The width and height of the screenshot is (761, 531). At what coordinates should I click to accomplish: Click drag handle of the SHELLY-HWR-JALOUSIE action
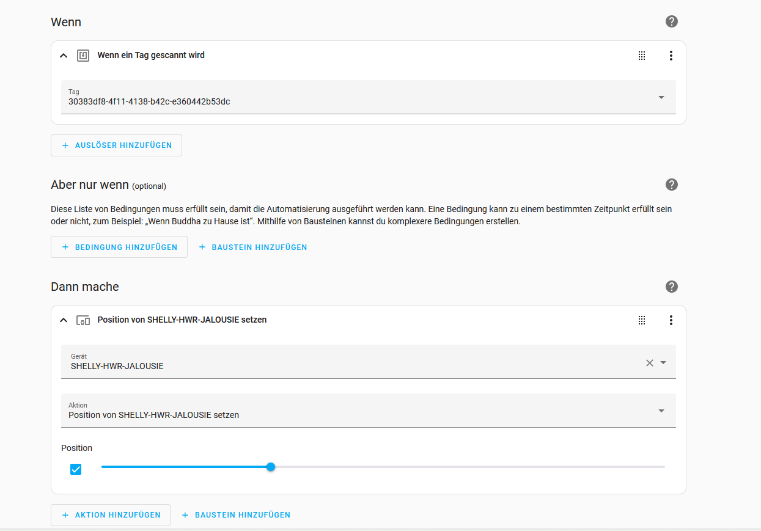(642, 320)
